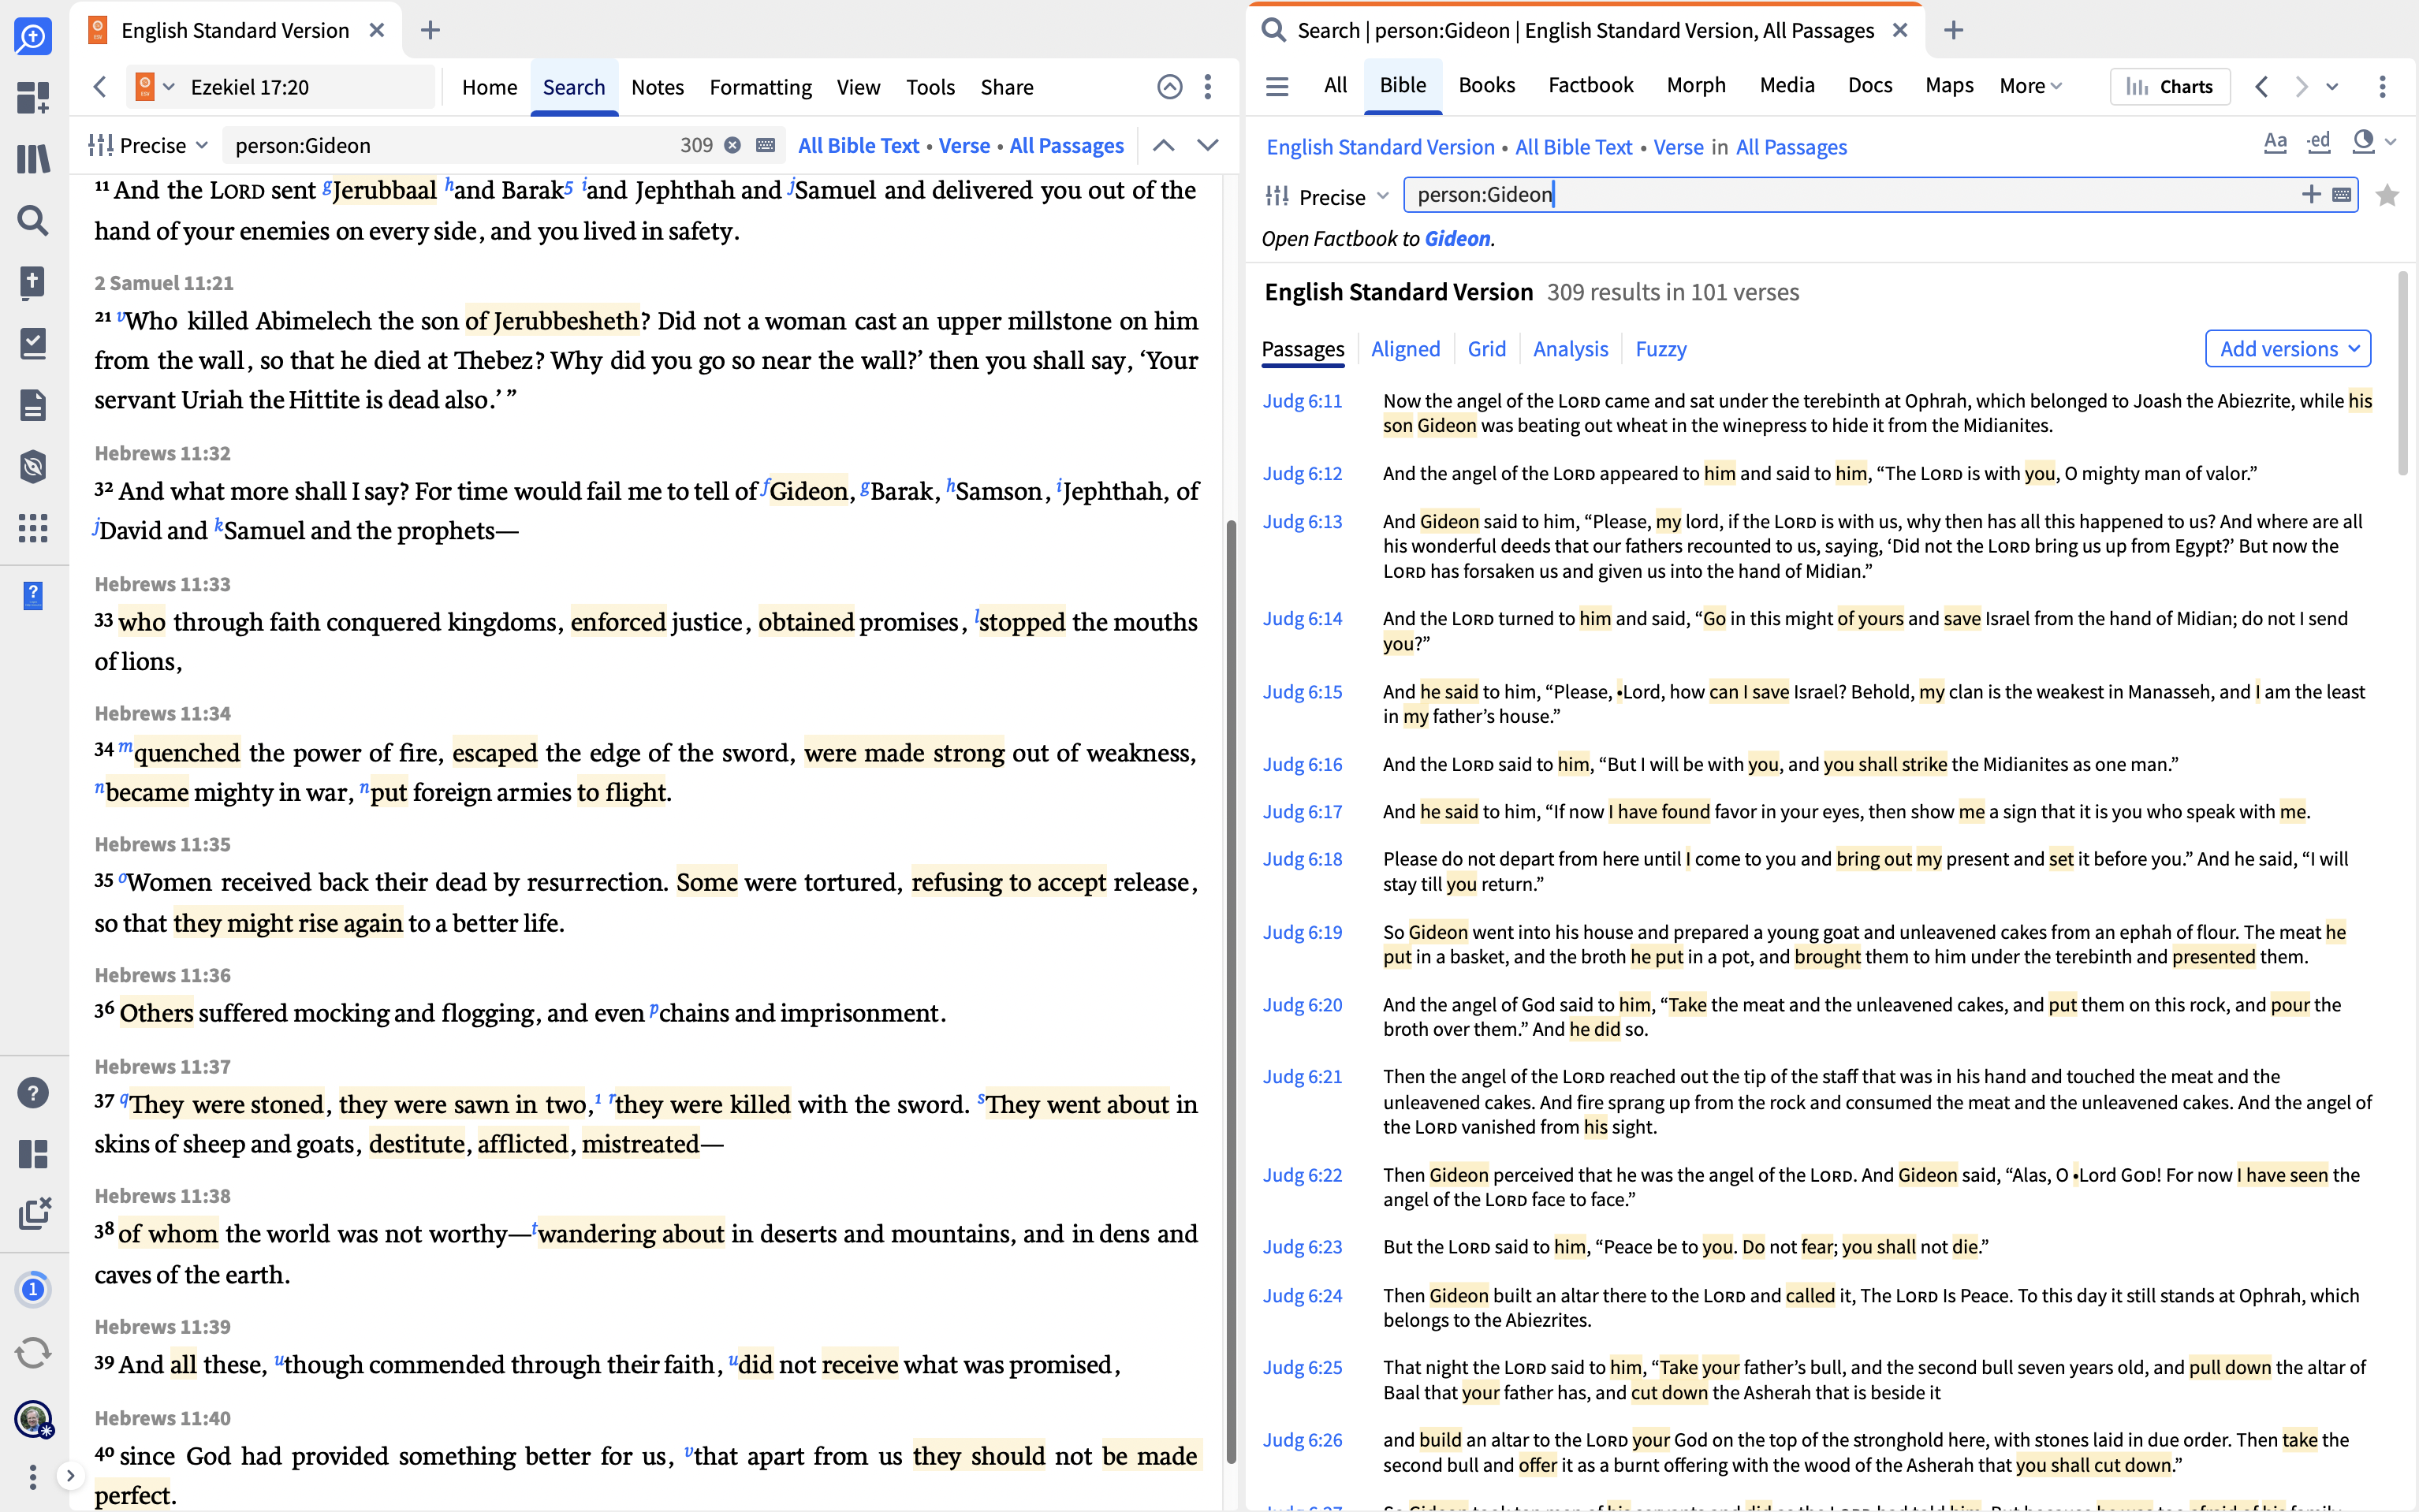The image size is (2419, 1512).
Task: Open the Charts button
Action: coord(2169,86)
